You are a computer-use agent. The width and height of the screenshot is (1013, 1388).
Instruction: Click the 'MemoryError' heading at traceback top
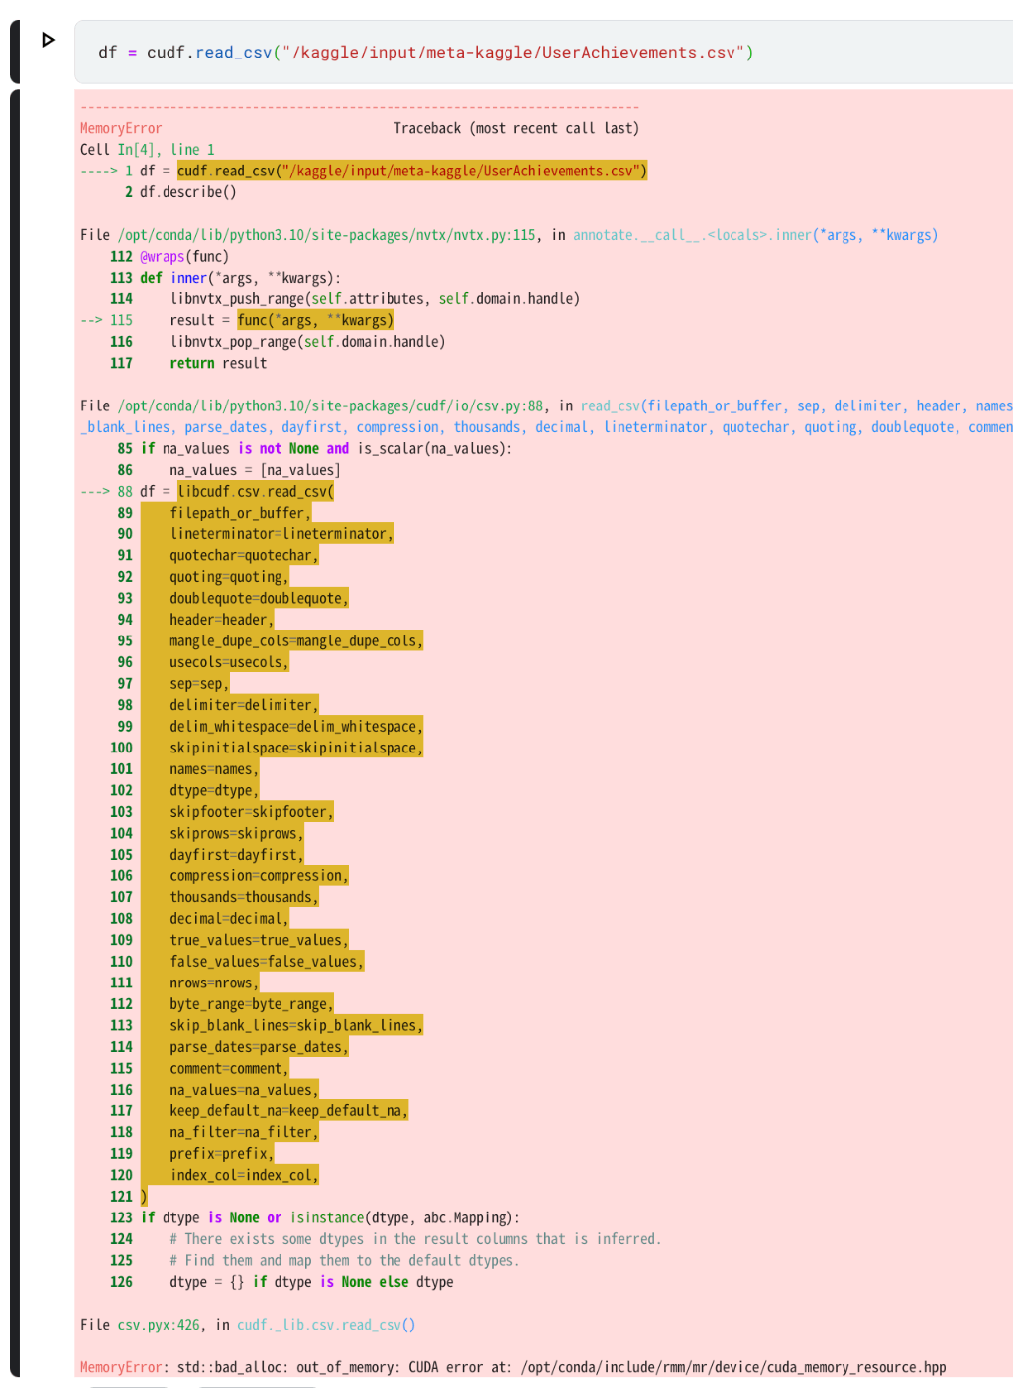pos(121,128)
